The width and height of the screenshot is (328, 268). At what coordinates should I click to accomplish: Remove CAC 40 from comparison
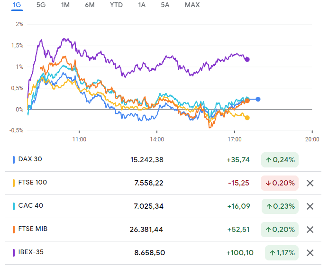click(310, 206)
